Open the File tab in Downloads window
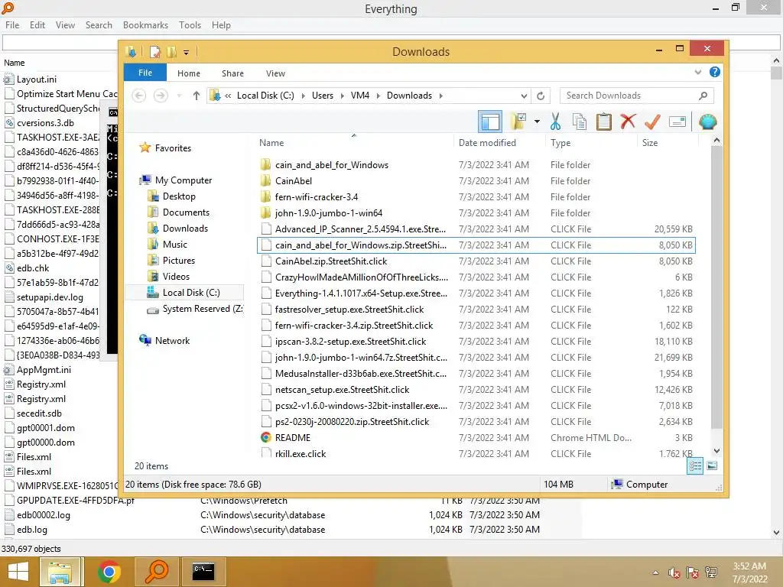Viewport: 783px width, 587px height. 145,73
